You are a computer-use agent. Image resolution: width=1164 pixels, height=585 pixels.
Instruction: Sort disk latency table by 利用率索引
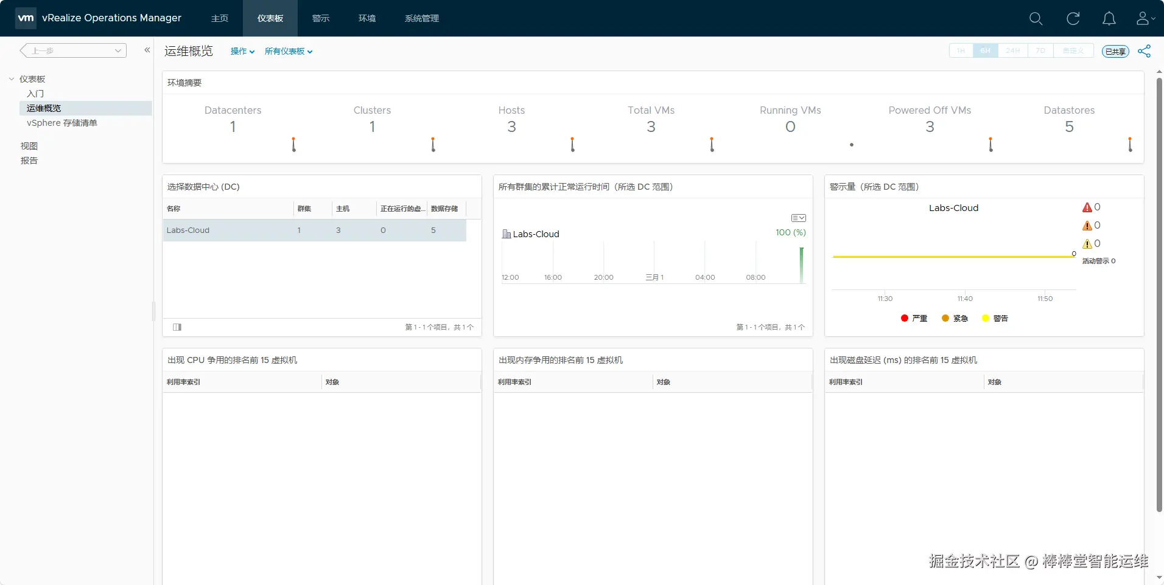pos(905,382)
